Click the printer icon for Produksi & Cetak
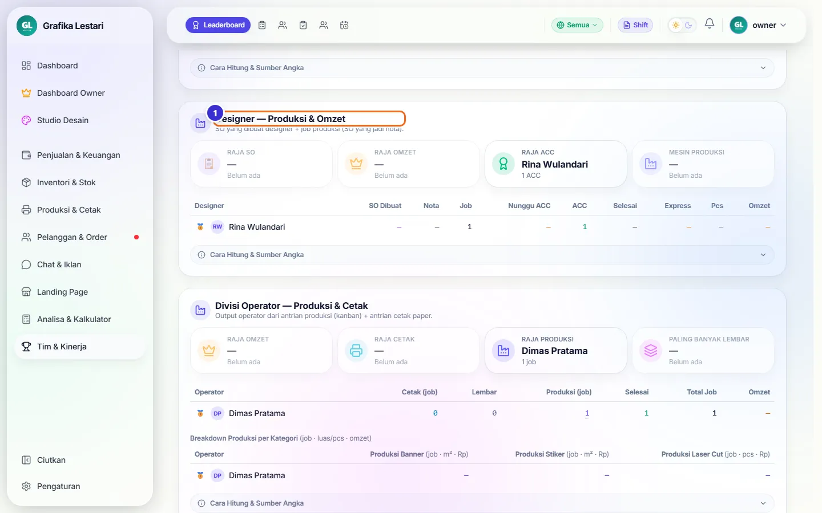The height and width of the screenshot is (513, 822). click(26, 210)
